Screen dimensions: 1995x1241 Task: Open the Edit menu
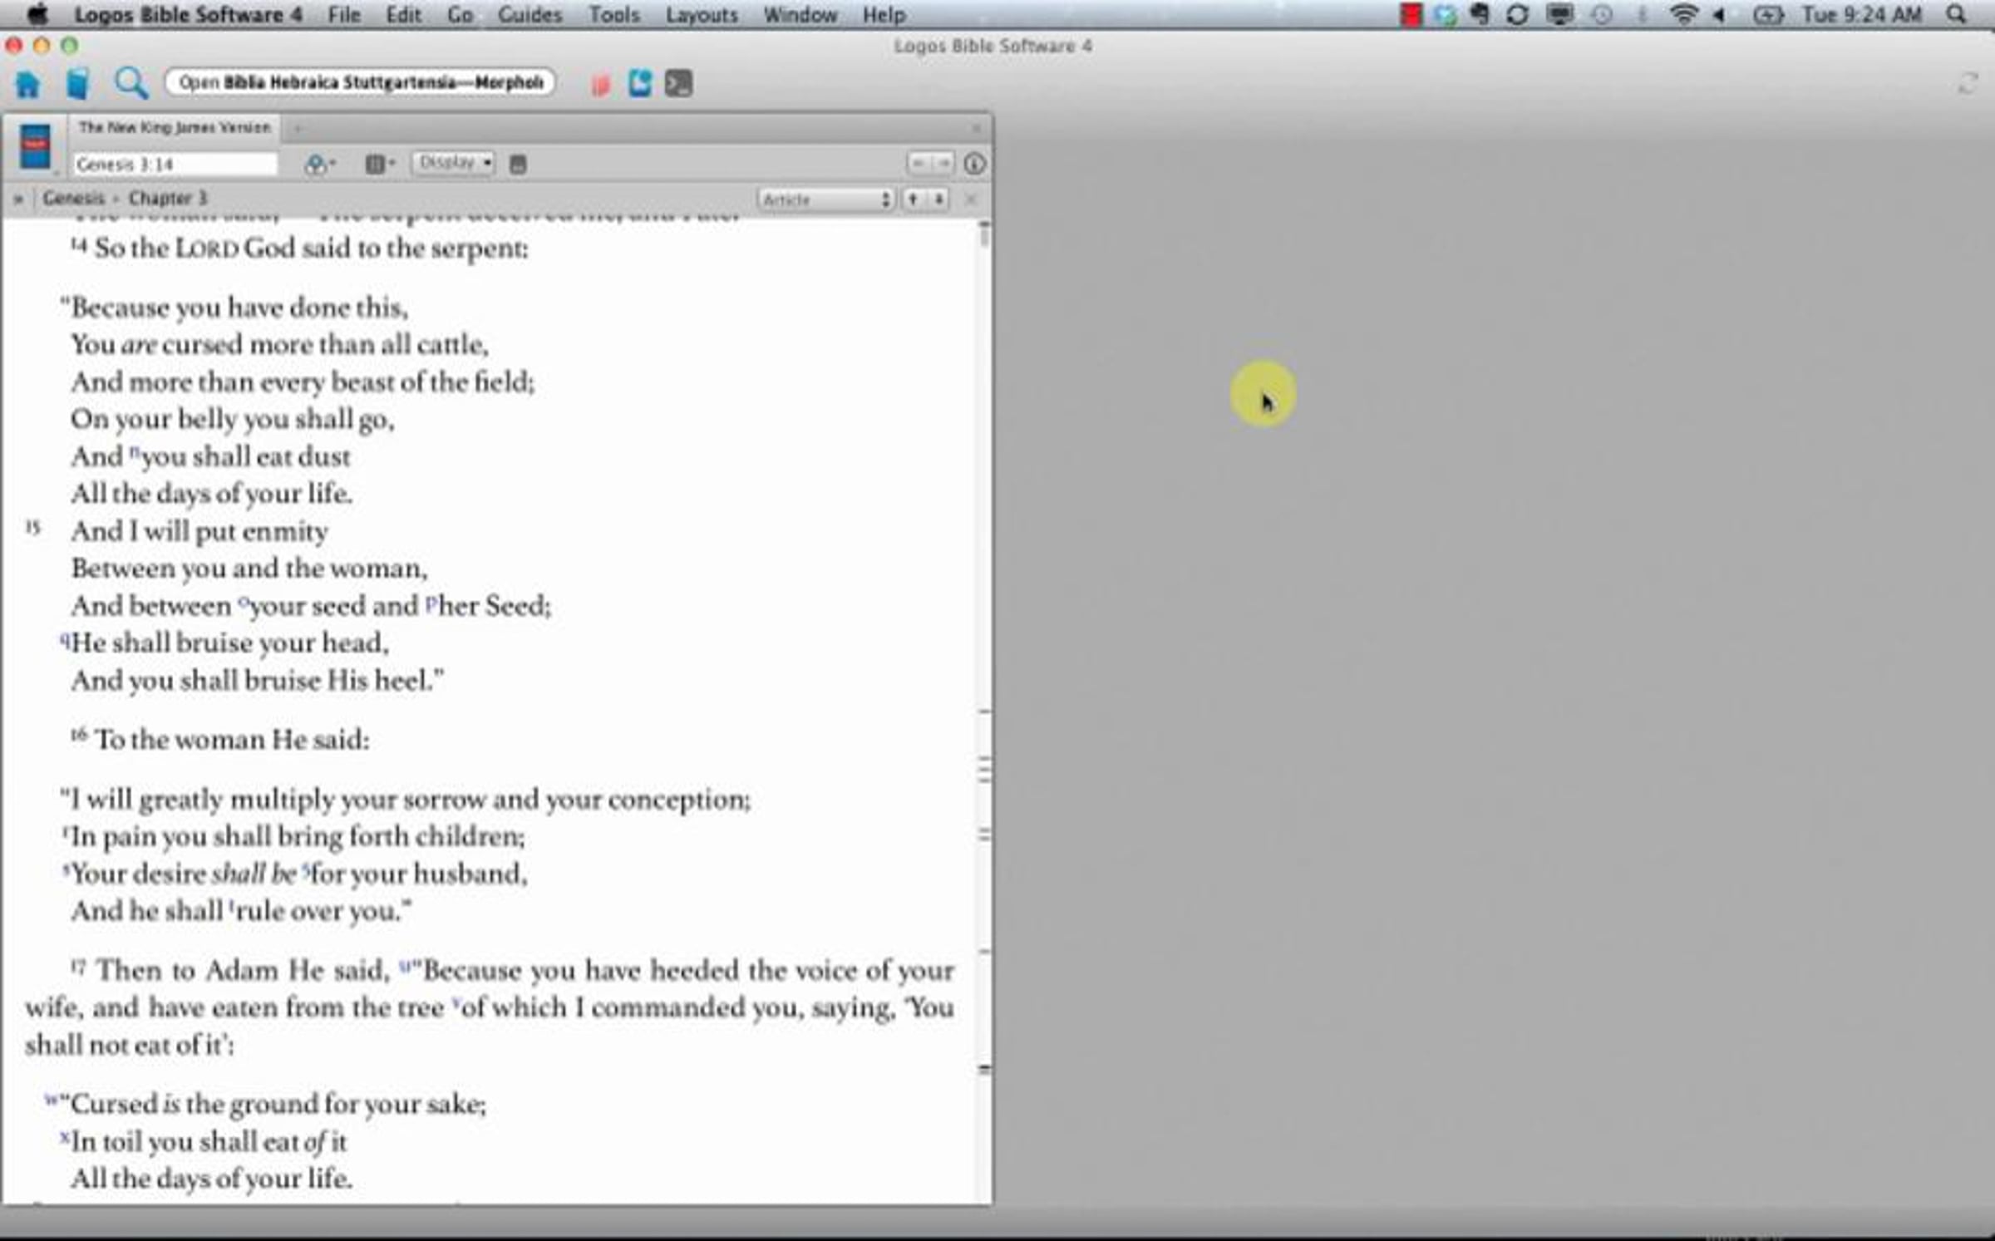(403, 15)
